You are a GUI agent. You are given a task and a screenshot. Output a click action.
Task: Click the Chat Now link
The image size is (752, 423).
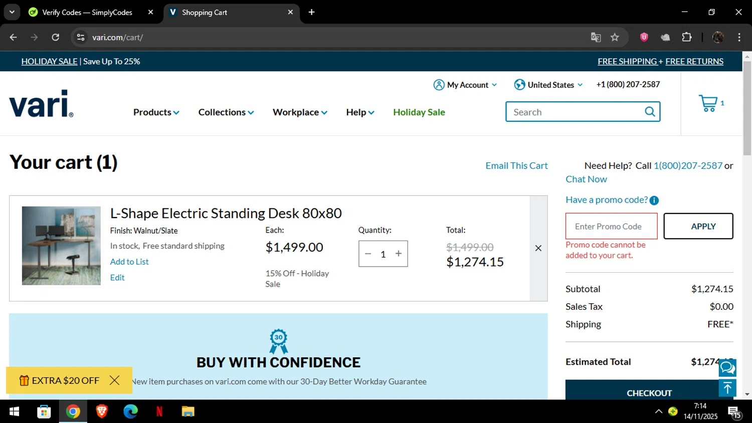586,179
